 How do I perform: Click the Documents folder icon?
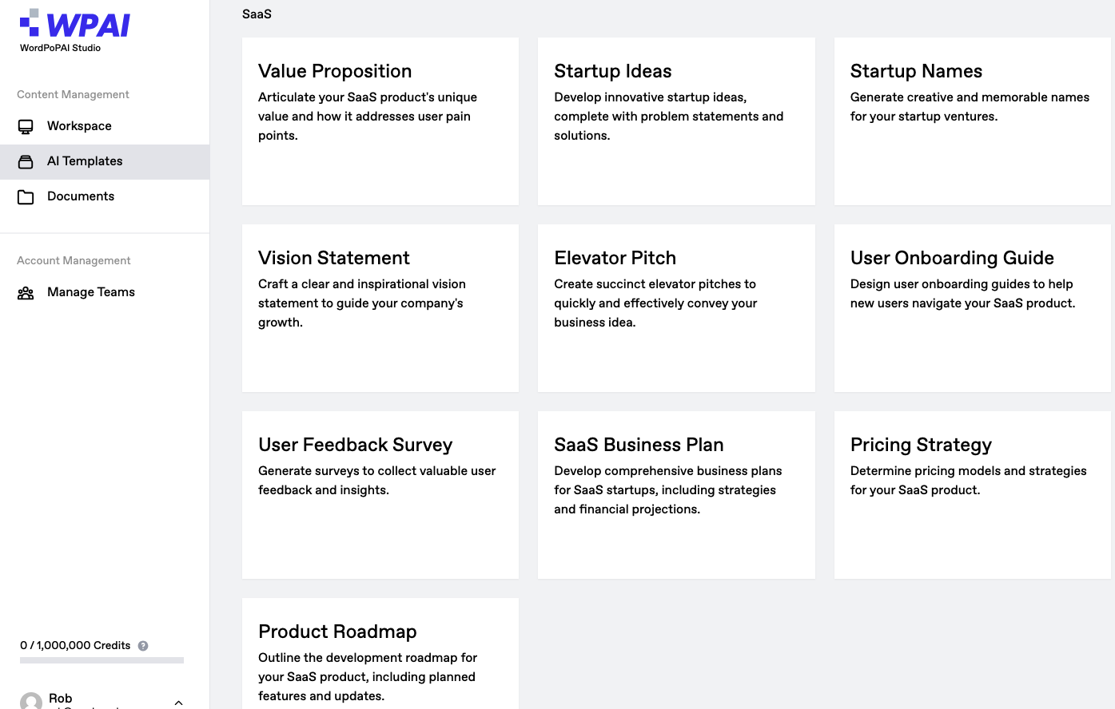click(x=26, y=196)
